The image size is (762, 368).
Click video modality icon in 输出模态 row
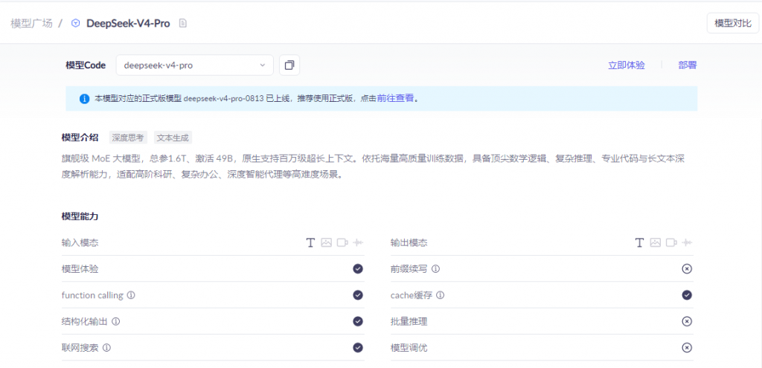(672, 243)
